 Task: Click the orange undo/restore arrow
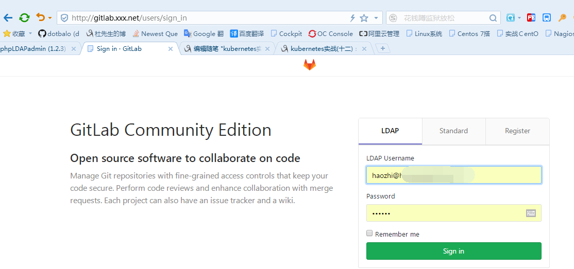click(x=40, y=17)
